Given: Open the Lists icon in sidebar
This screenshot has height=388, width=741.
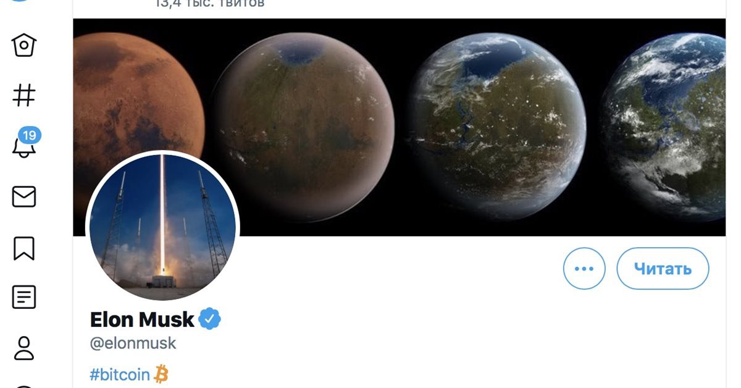Looking at the screenshot, I should tap(24, 298).
